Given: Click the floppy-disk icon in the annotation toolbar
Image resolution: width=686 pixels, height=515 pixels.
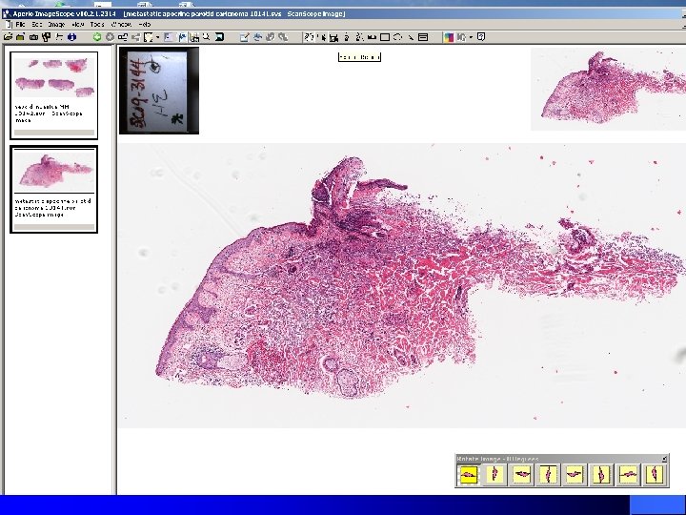Looking at the screenshot, I should [333, 37].
